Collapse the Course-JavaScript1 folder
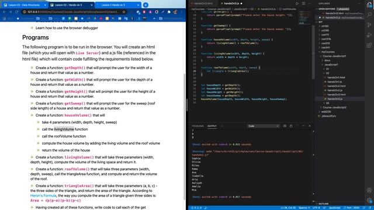This screenshot has width=374, height=210. pos(334,56)
